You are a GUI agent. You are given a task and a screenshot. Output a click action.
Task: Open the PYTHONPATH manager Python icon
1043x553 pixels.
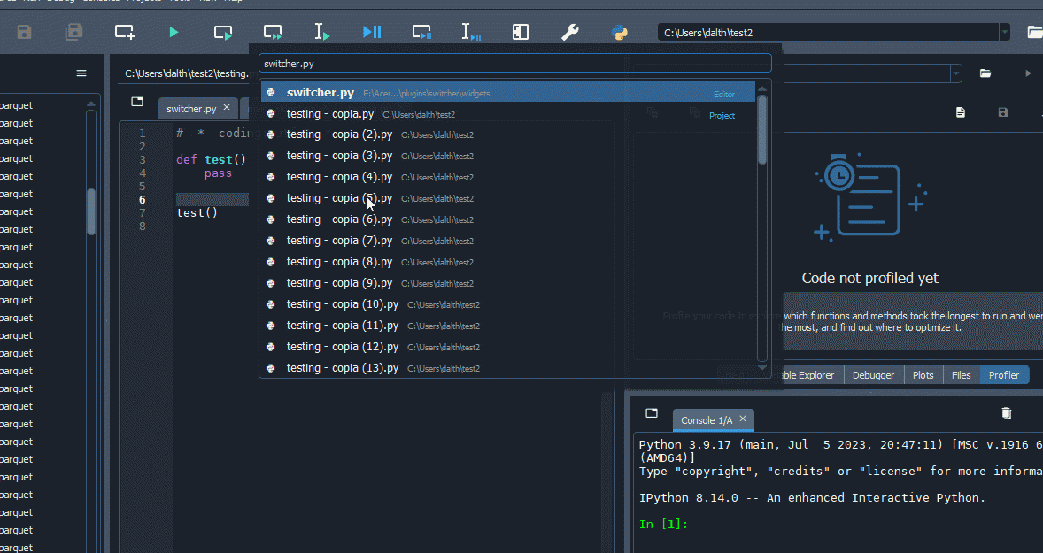tap(620, 31)
